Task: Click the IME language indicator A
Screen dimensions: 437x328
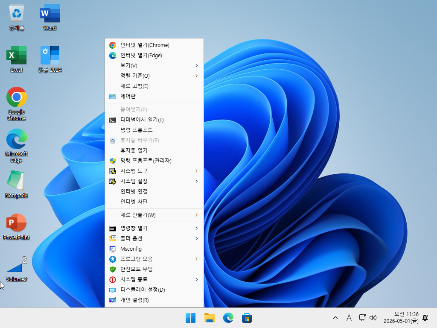Action: click(349, 318)
